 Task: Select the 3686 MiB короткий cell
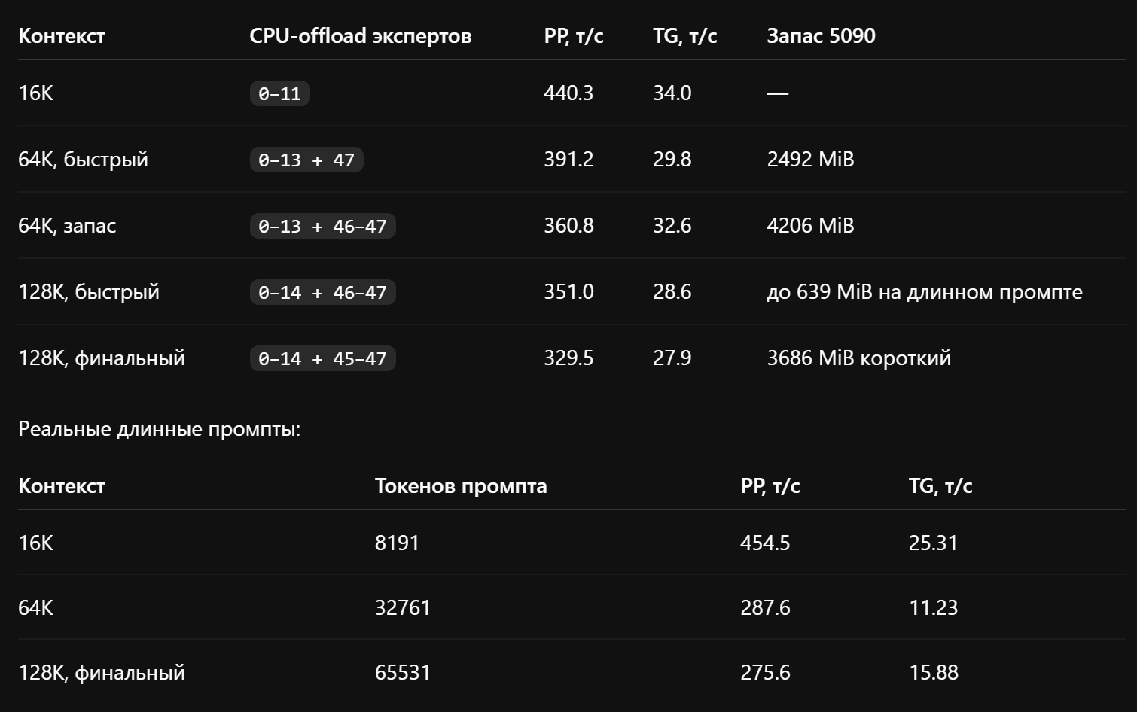click(858, 358)
